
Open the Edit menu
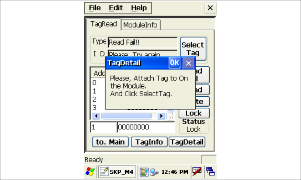(x=116, y=8)
